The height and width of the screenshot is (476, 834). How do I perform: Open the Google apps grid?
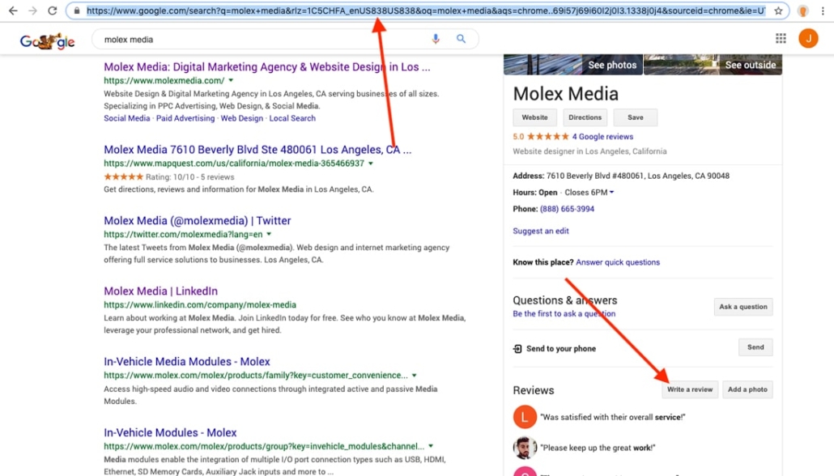[781, 38]
